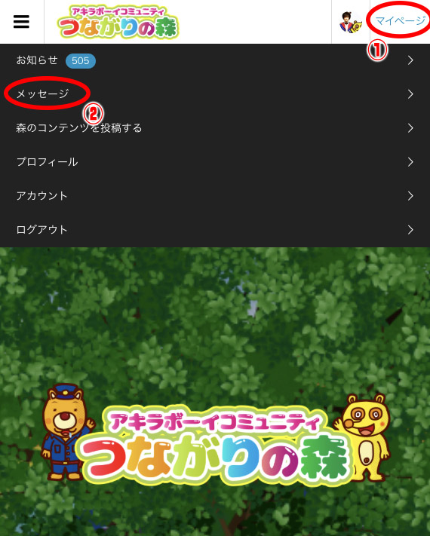The width and height of the screenshot is (430, 536).
Task: Click chevron arrow beside メッセージ
Action: pyautogui.click(x=410, y=94)
